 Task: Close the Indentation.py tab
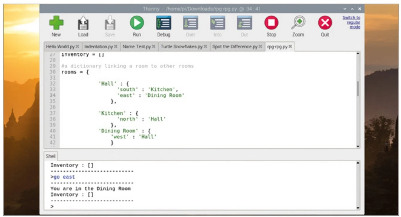click(116, 47)
